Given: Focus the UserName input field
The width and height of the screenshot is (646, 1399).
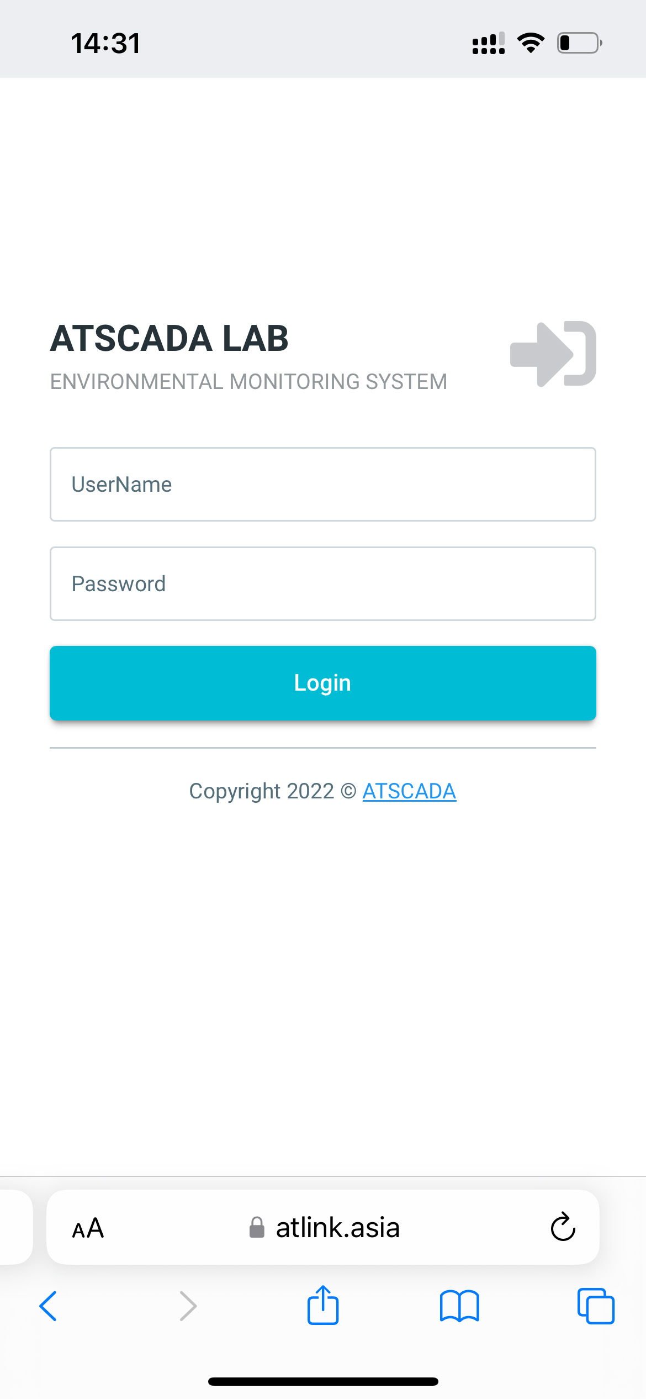Looking at the screenshot, I should (x=322, y=484).
